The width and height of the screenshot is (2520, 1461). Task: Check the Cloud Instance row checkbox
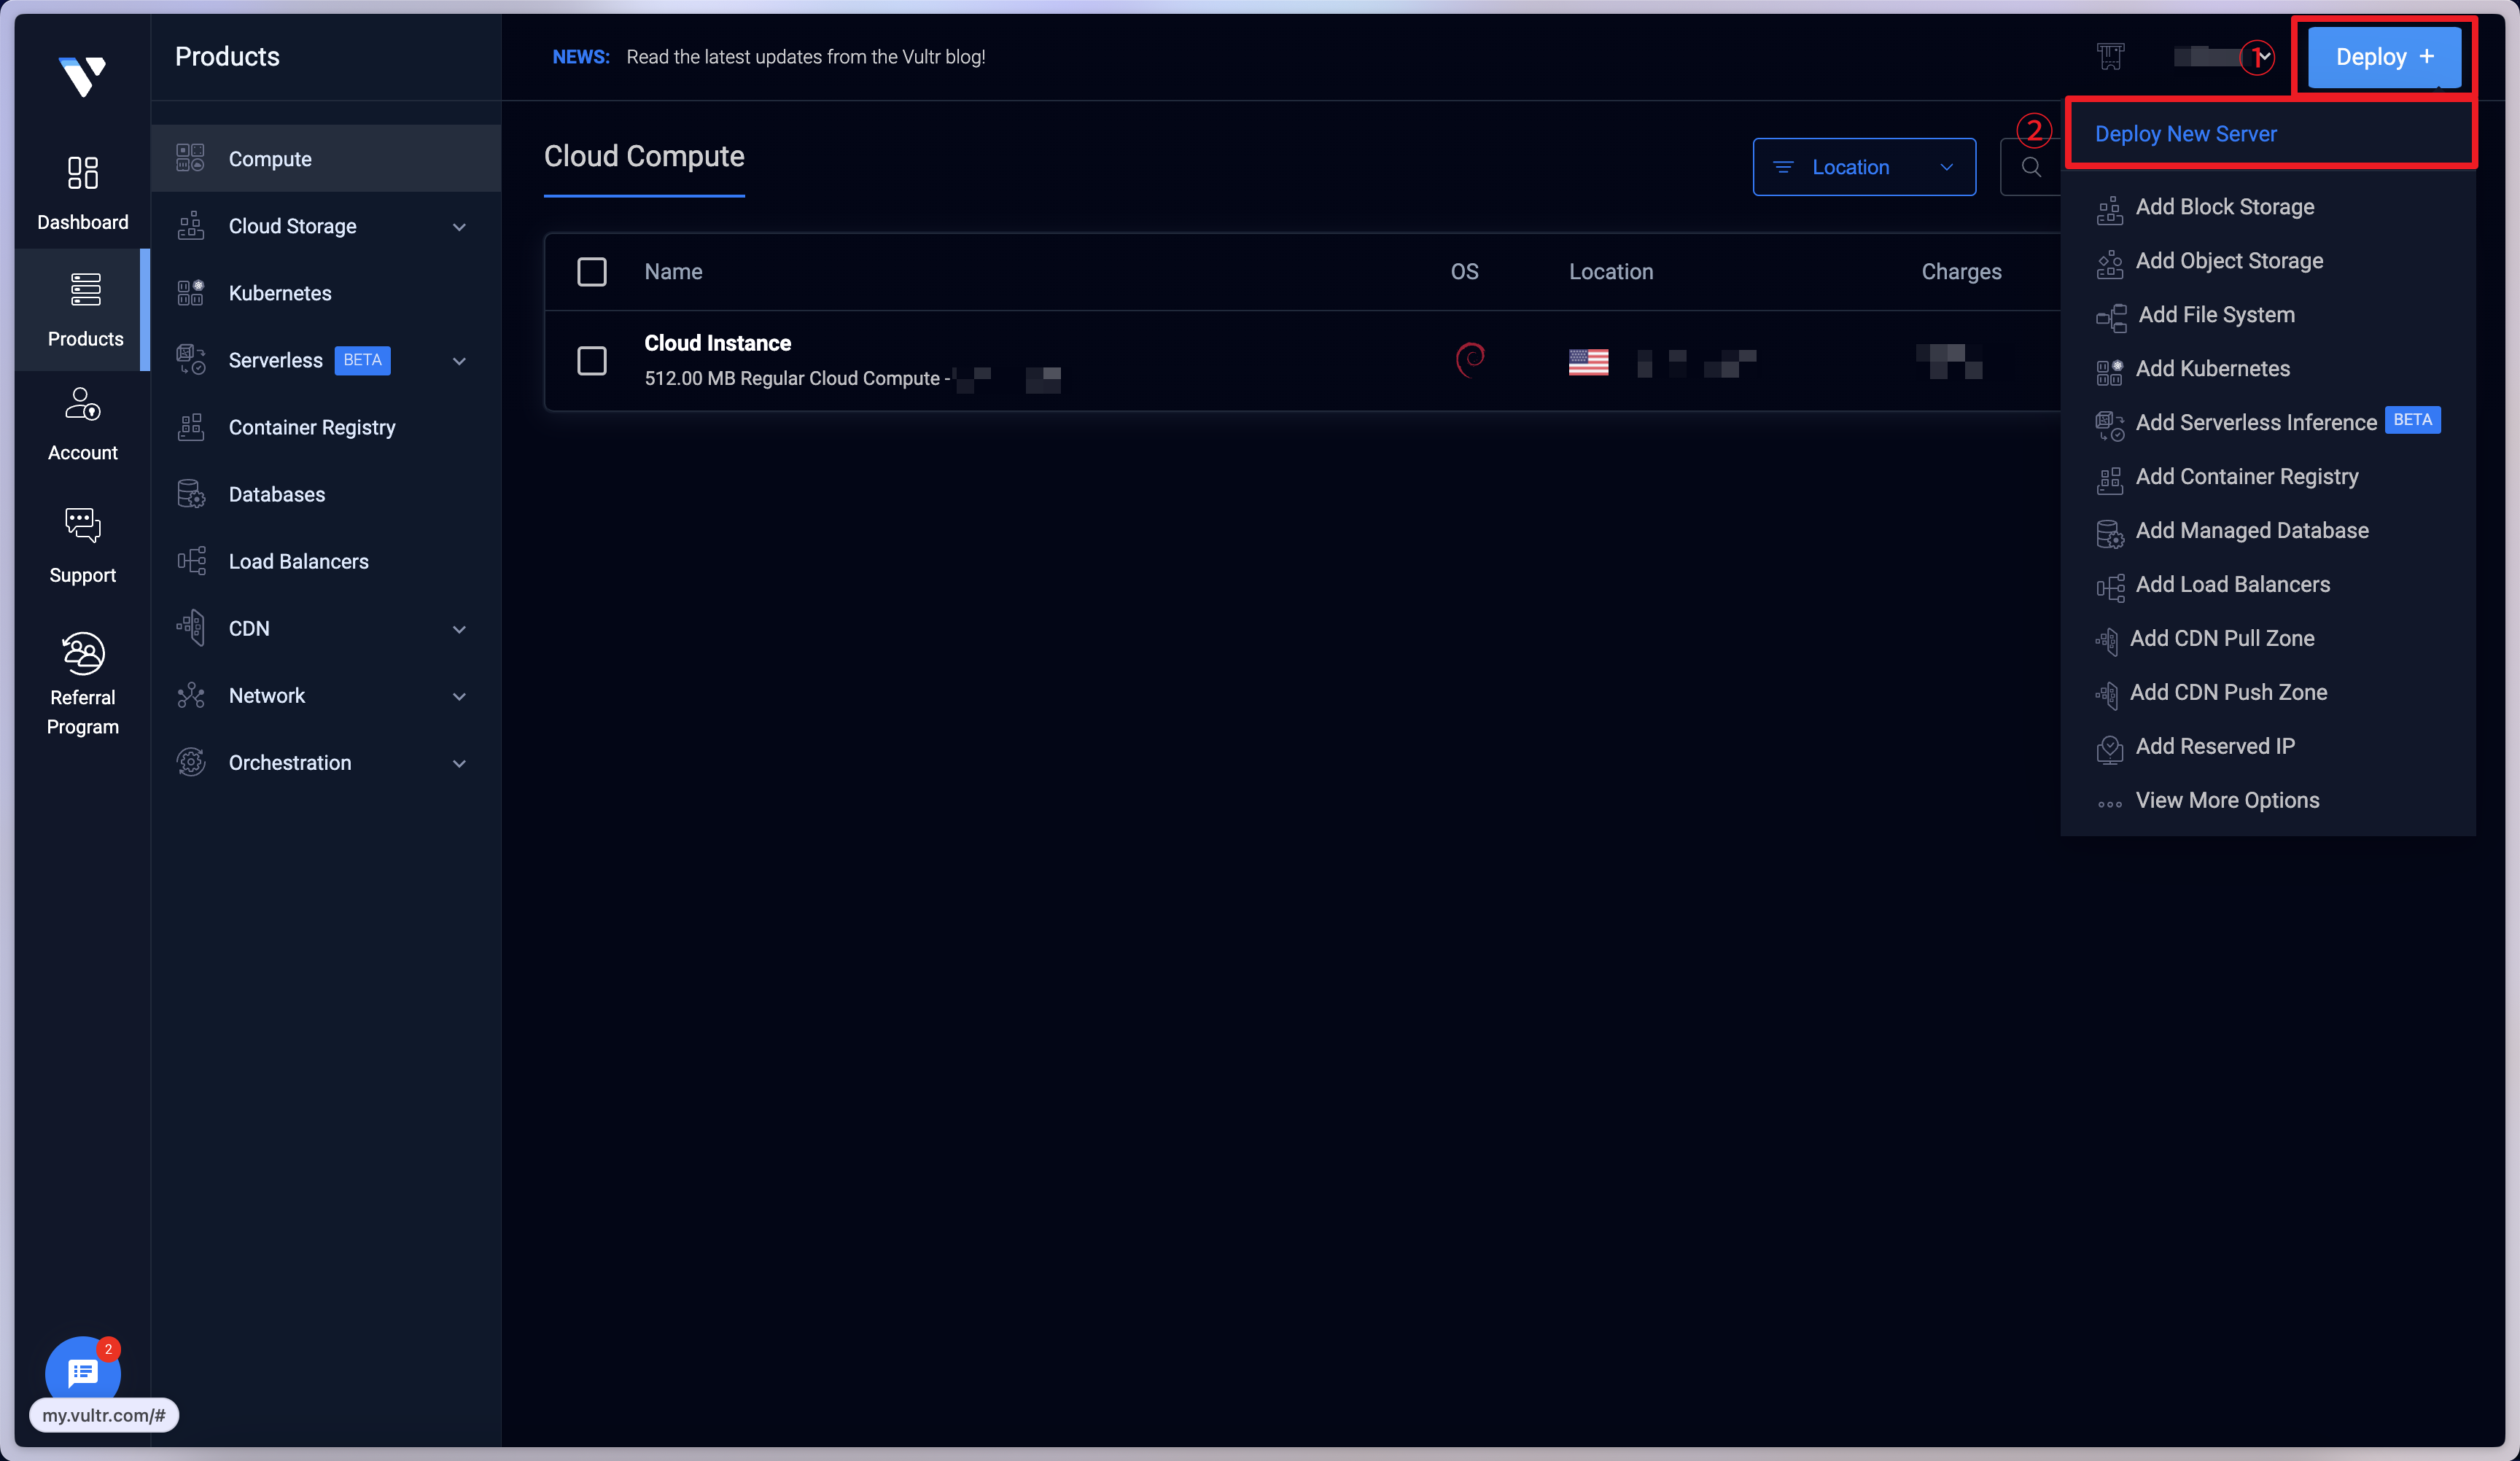(592, 360)
